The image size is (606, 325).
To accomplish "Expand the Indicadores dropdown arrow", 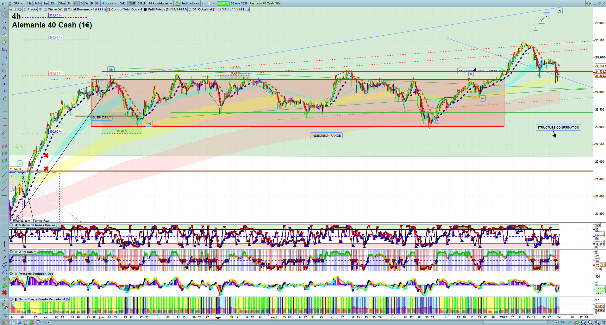I will pos(203,3).
